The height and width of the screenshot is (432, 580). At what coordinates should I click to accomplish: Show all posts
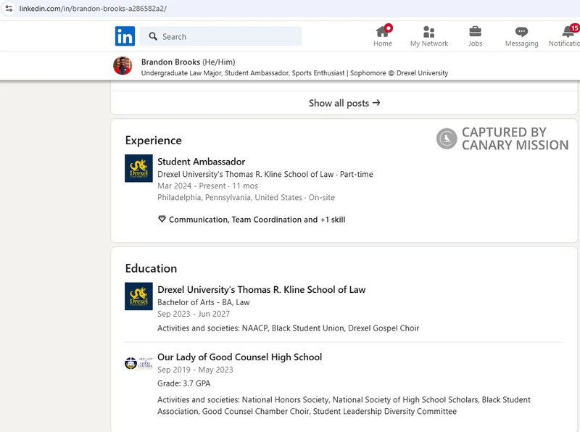344,103
